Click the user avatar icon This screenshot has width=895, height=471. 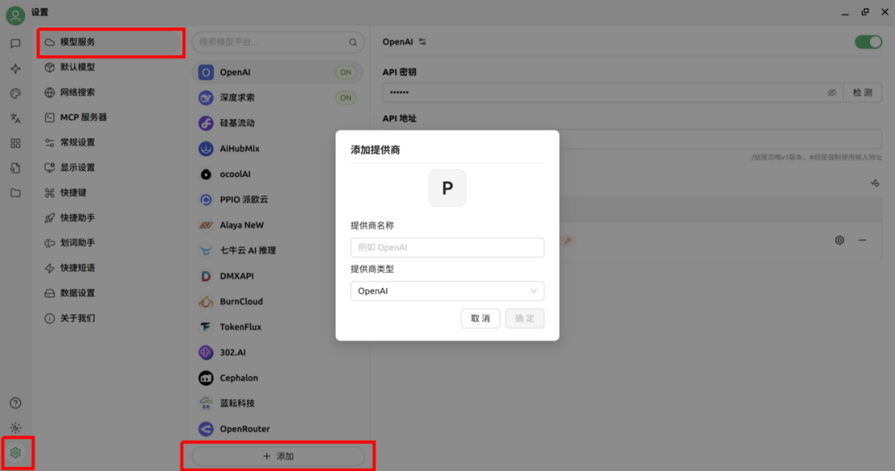point(15,15)
